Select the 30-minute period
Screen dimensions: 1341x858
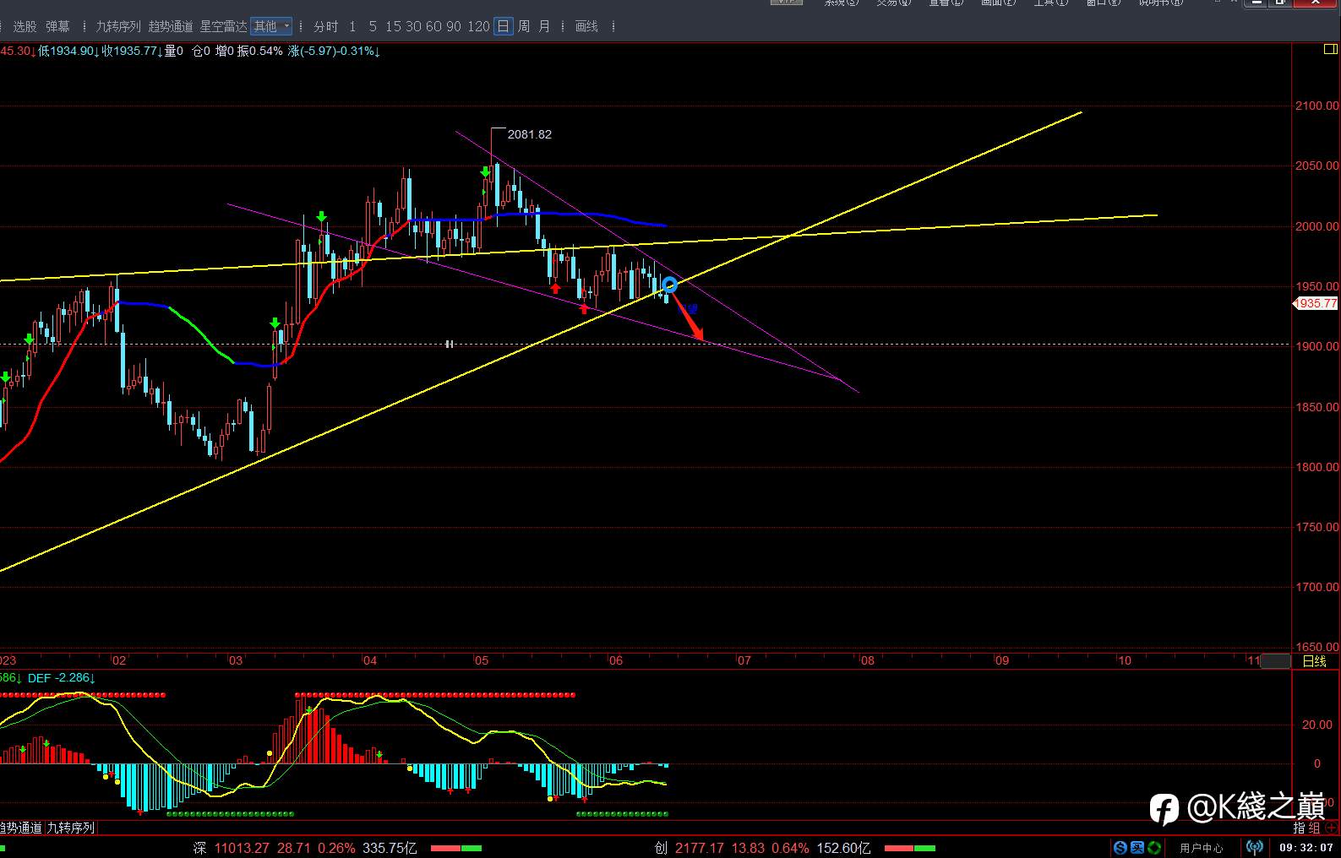(x=413, y=27)
